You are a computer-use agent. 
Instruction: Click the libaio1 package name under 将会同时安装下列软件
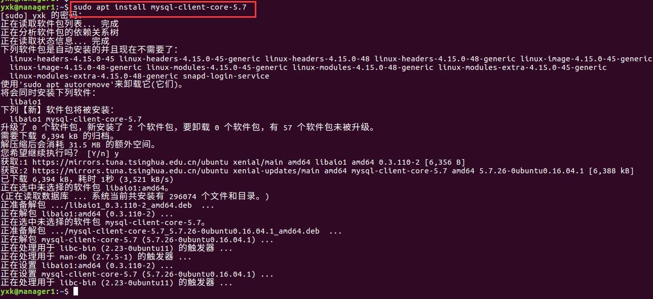coord(26,102)
